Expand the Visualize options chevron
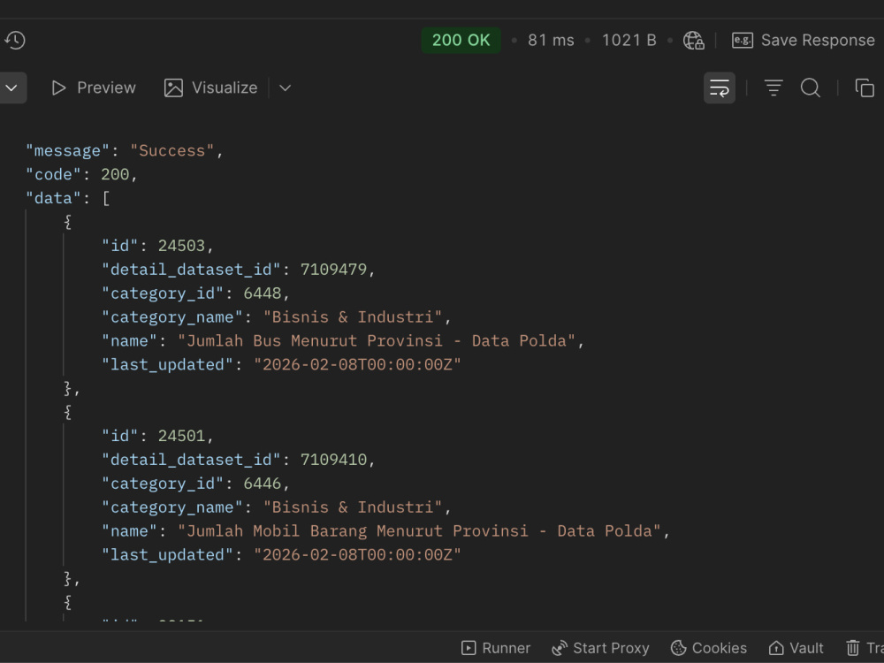The image size is (884, 663). [286, 88]
